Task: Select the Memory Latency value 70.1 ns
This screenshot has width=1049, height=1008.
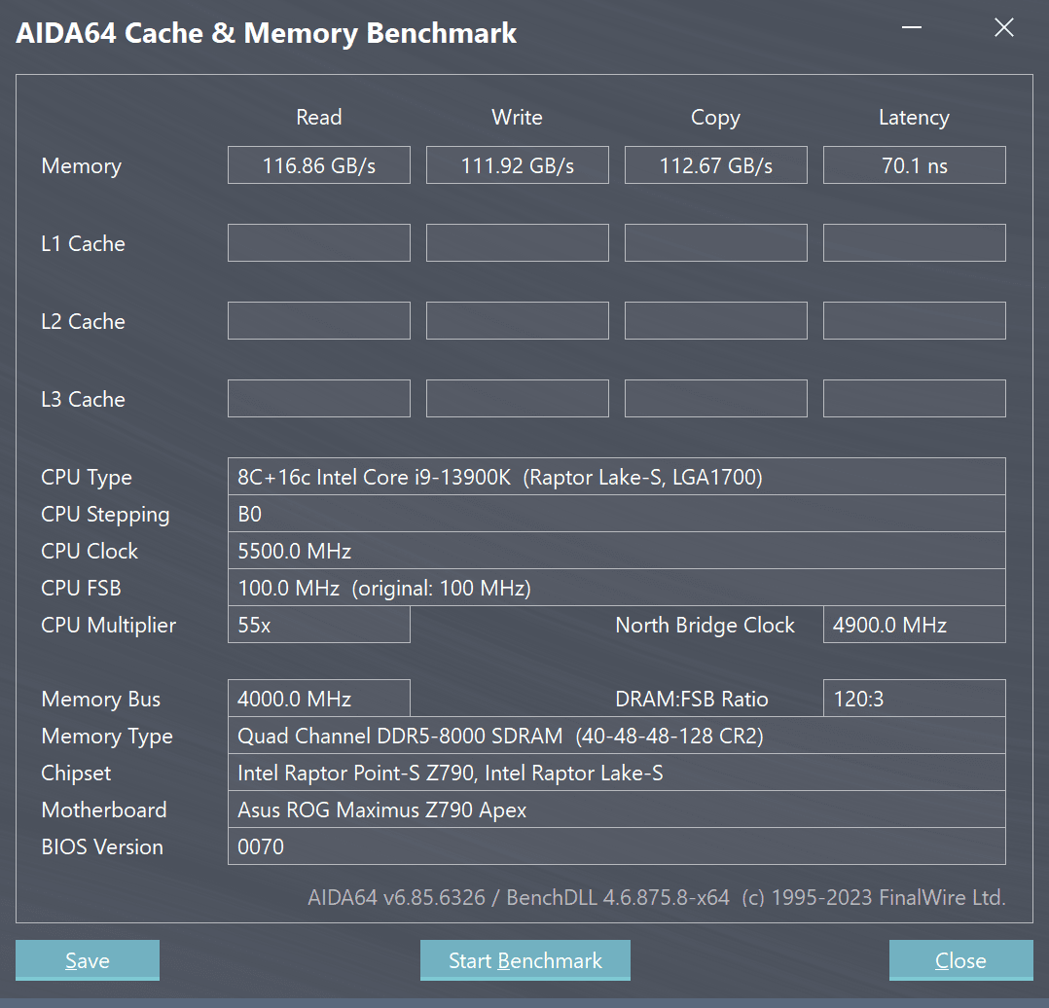Action: 915,165
